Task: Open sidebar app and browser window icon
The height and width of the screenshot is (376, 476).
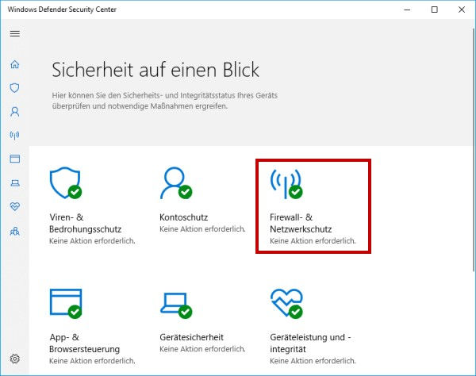Action: 15,159
